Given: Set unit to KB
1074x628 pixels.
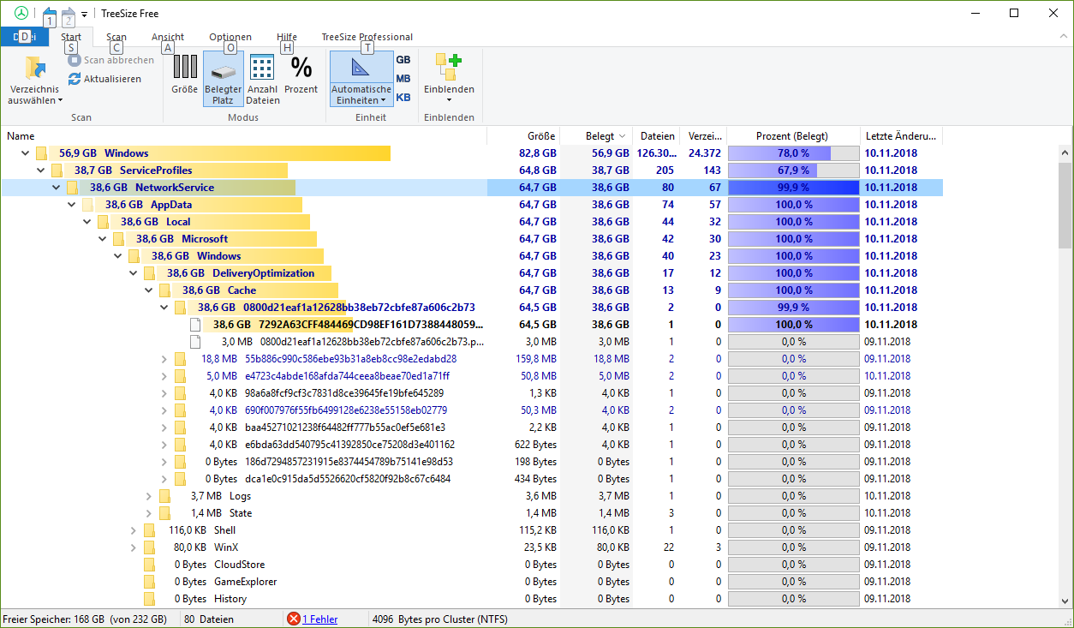Looking at the screenshot, I should [403, 98].
